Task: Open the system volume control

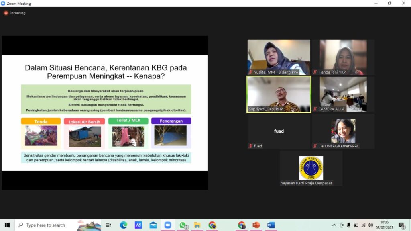Action: [370, 225]
